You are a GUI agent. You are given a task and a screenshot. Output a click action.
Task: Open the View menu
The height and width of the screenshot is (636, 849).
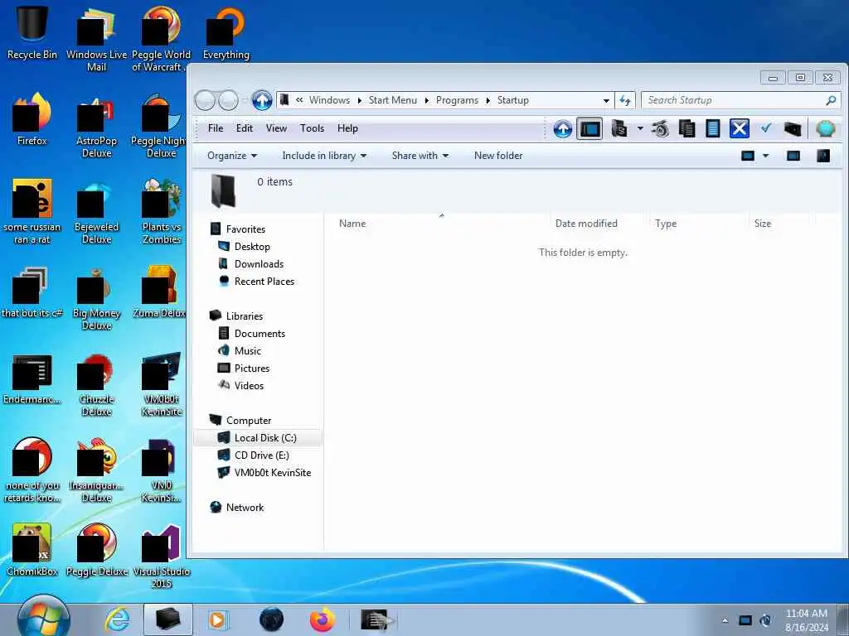(x=276, y=128)
